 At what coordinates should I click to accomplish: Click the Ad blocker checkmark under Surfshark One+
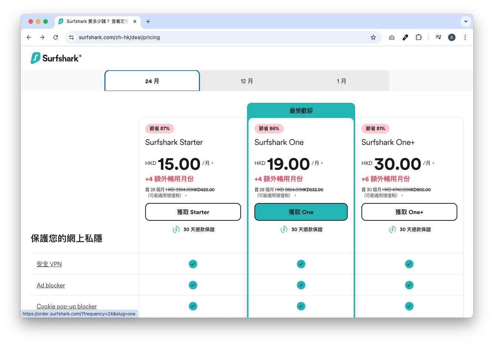click(409, 285)
